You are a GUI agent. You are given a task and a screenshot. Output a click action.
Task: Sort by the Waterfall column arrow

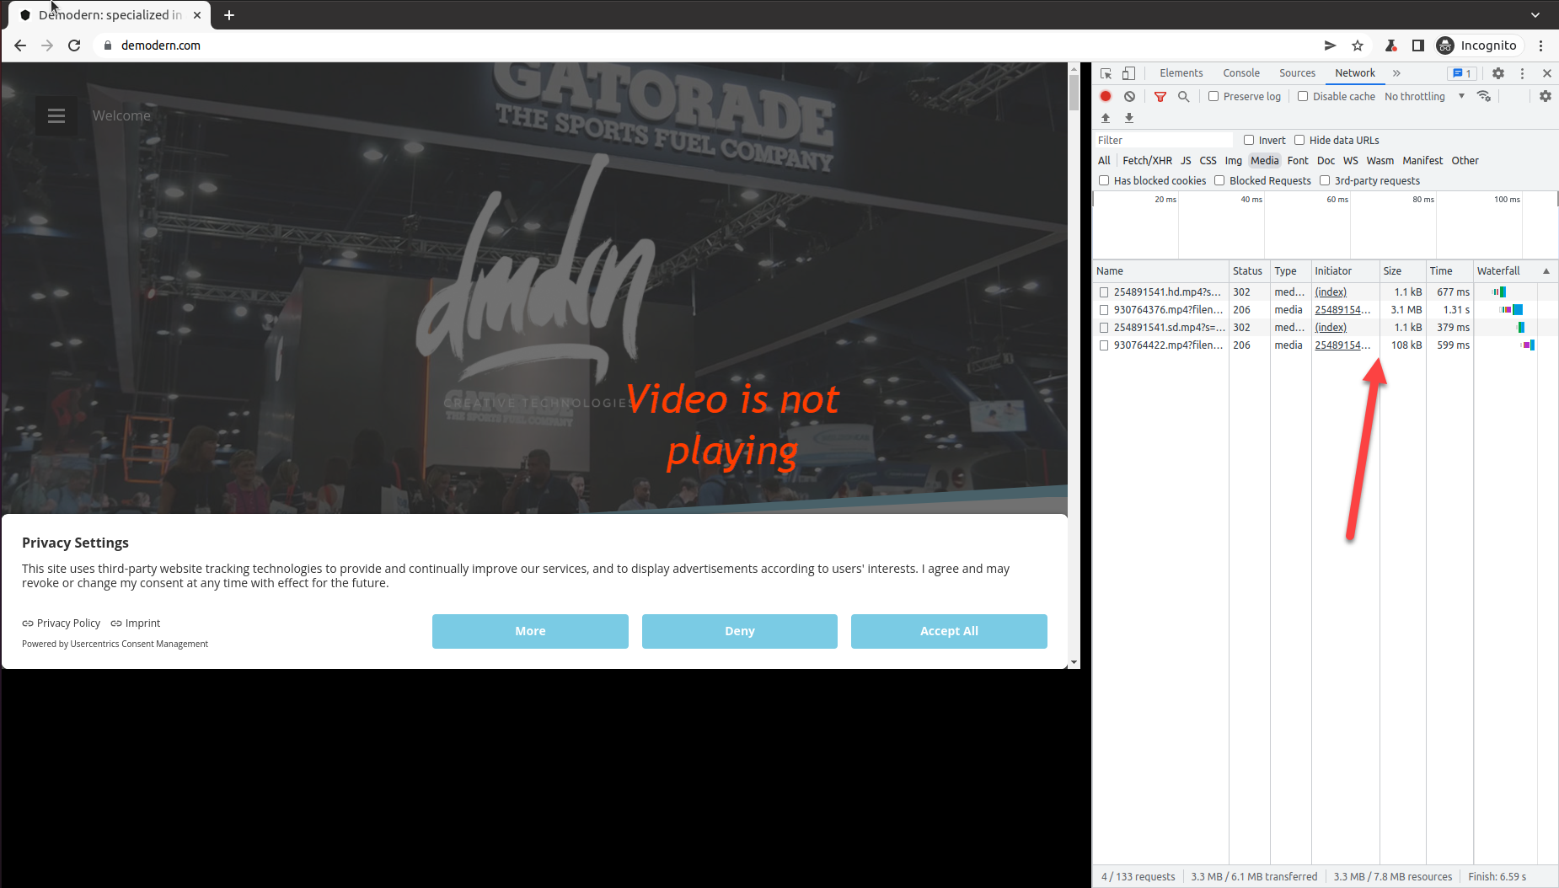point(1546,271)
